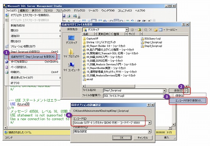This screenshot has height=146, width=210.
Task: Choose ソリューションを閉じる(T)
Action: coord(32,46)
